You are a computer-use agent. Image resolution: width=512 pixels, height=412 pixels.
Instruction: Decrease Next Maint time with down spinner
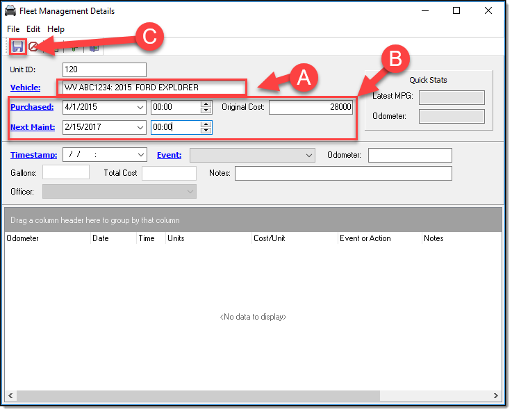206,131
